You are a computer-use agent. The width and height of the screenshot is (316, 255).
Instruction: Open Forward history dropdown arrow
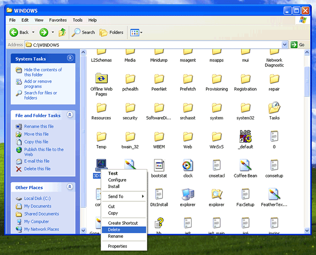pos(53,32)
